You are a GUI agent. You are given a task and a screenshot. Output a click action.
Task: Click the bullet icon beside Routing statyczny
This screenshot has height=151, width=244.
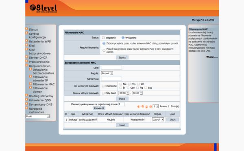pyautogui.click(x=26, y=95)
